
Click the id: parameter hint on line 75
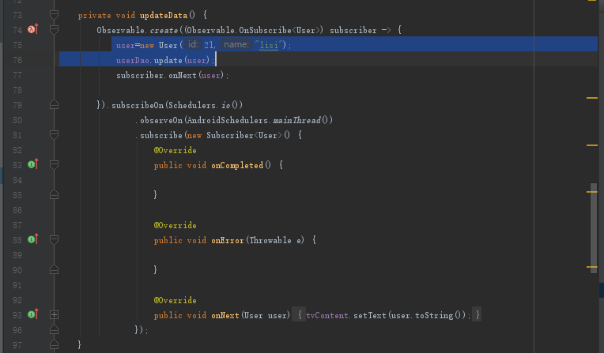pyautogui.click(x=193, y=45)
